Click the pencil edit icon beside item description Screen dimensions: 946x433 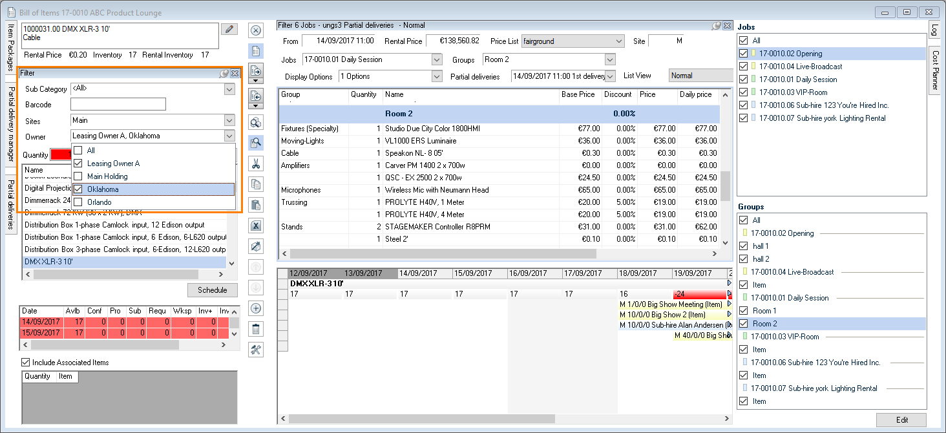click(x=229, y=29)
